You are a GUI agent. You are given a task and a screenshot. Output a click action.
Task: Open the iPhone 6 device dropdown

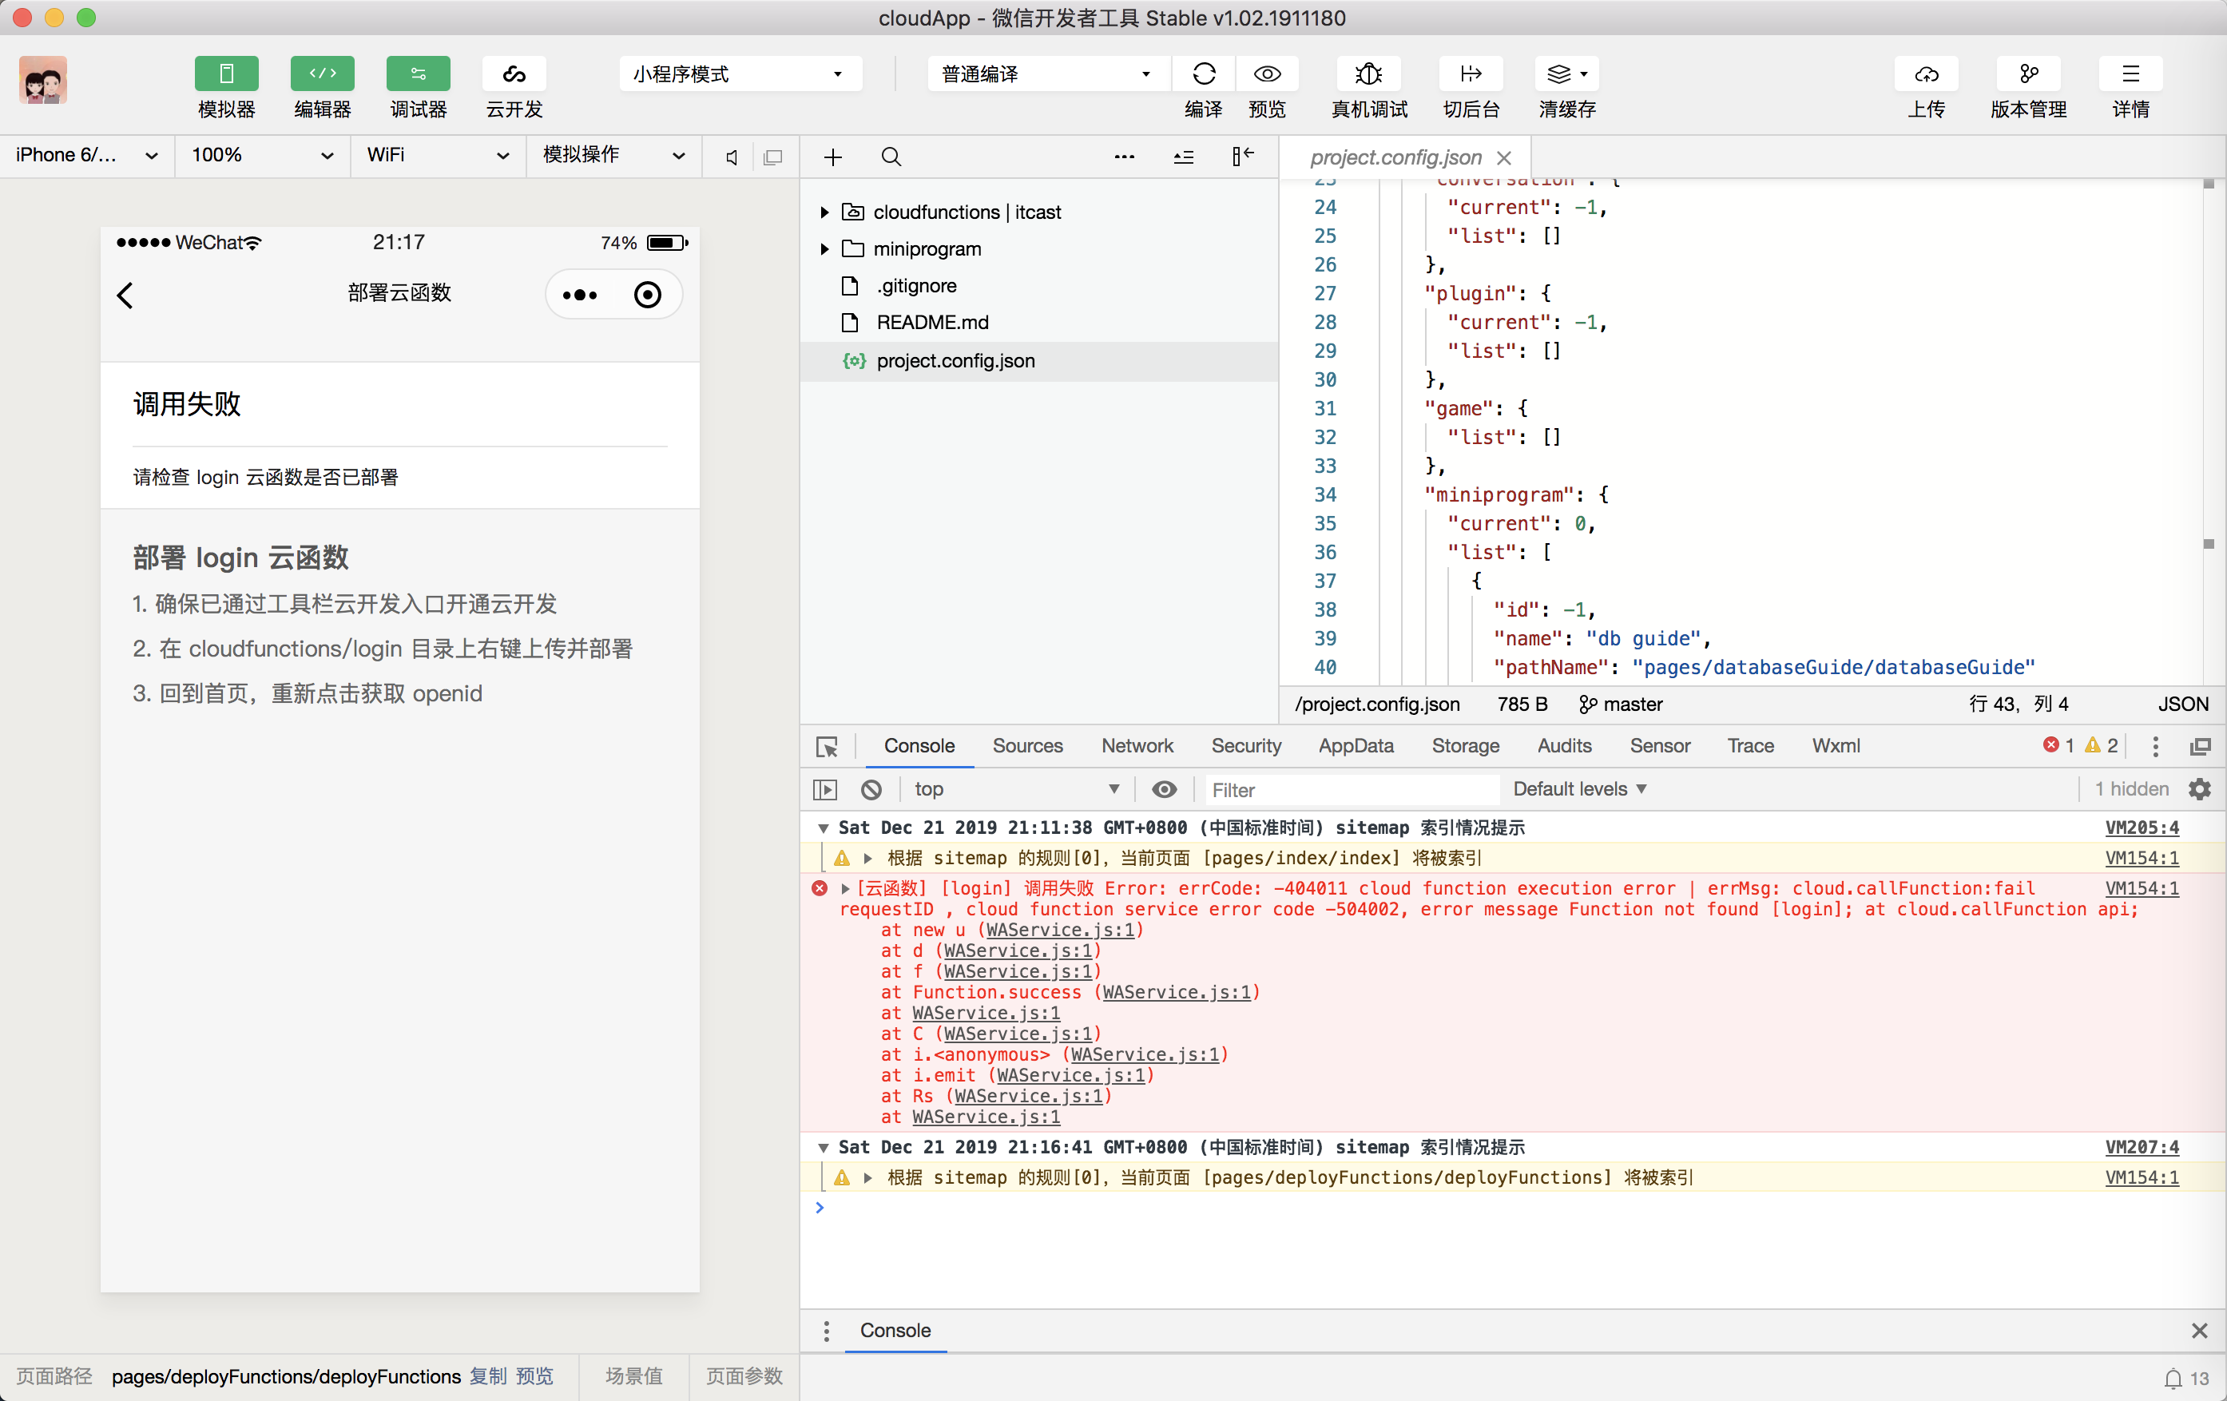coord(87,156)
